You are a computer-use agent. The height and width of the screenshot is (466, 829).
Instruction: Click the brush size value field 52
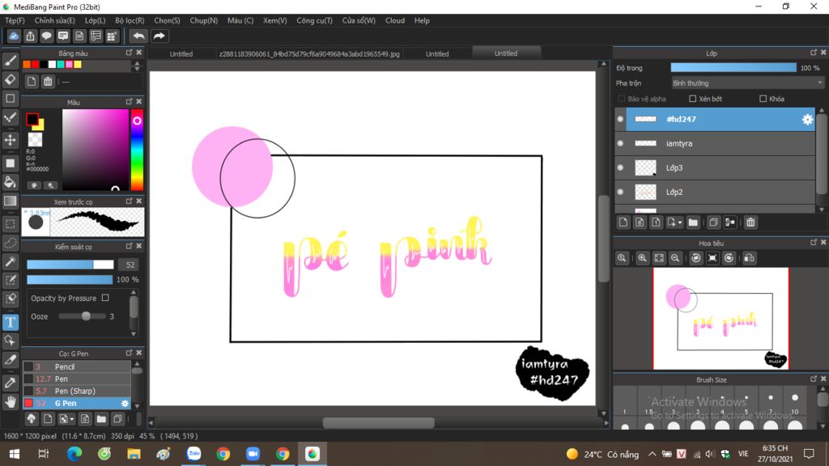[130, 265]
